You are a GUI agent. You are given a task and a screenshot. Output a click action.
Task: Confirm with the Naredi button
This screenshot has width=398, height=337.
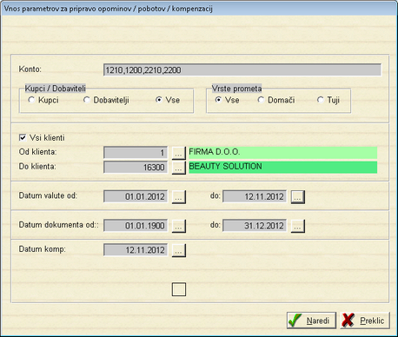[311, 320]
